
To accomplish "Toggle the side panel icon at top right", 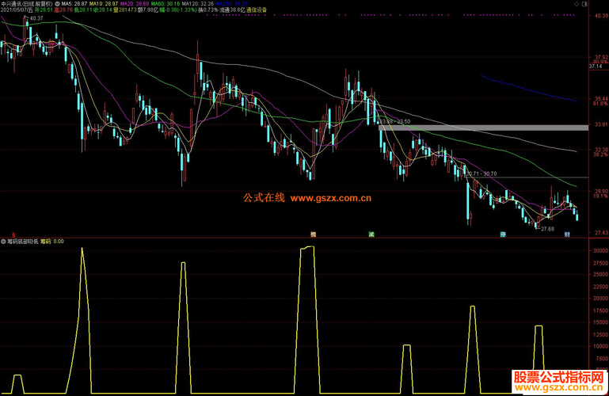I will click(x=585, y=4).
